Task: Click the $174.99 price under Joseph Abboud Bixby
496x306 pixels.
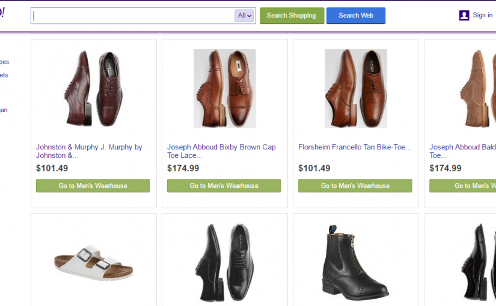Action: 183,169
